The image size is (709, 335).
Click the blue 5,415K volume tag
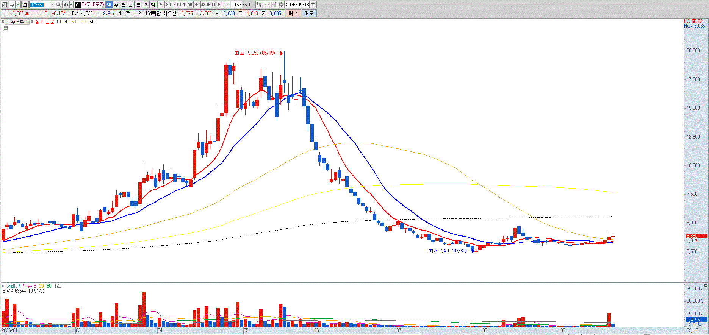tap(696, 320)
